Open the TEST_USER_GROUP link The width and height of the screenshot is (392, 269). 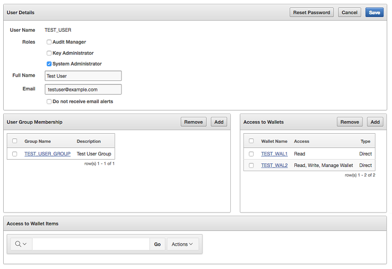pos(48,154)
